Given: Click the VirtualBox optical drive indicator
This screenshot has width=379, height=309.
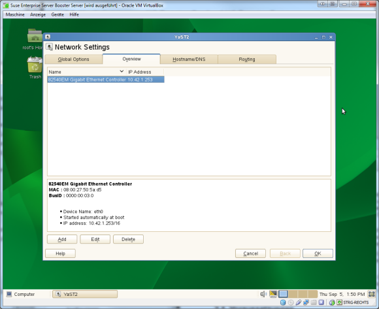Looking at the screenshot, I should pos(291,302).
